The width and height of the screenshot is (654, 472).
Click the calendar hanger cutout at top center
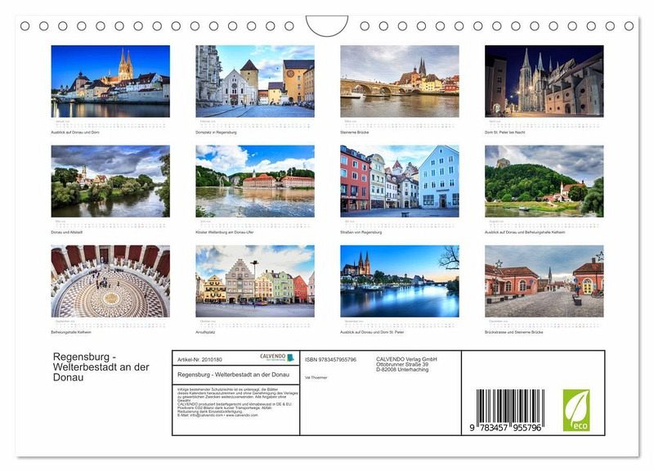(327, 25)
